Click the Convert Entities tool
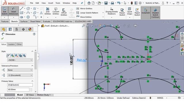The width and height of the screenshot is (184, 103). coord(56,11)
